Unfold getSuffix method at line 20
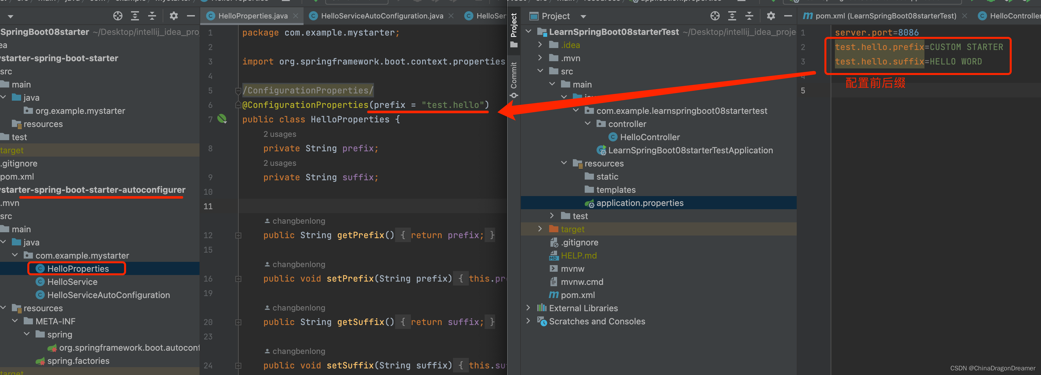Image resolution: width=1041 pixels, height=375 pixels. (238, 322)
